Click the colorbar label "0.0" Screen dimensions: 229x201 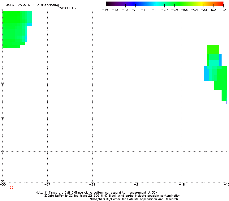[214, 10]
